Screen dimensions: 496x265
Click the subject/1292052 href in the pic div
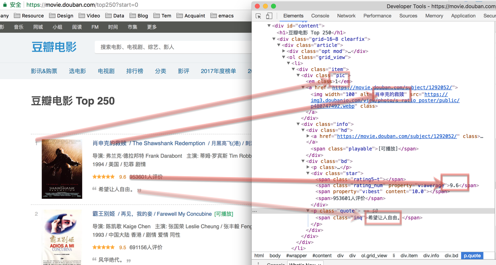pyautogui.click(x=392, y=88)
